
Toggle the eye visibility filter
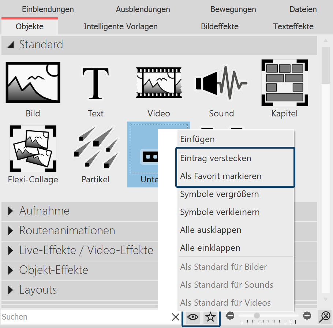(x=193, y=317)
